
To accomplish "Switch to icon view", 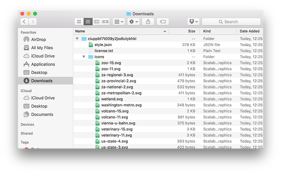I will tap(79, 22).
